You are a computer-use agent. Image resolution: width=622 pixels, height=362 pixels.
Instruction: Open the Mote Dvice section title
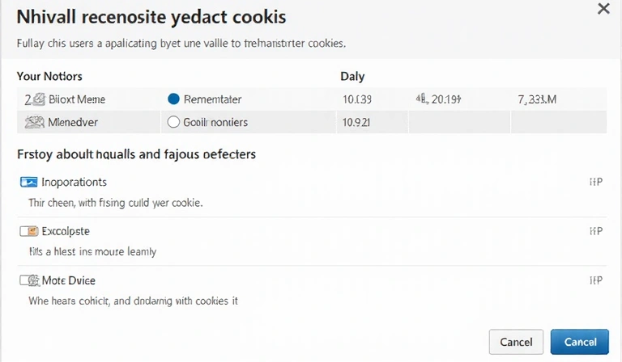click(x=68, y=280)
